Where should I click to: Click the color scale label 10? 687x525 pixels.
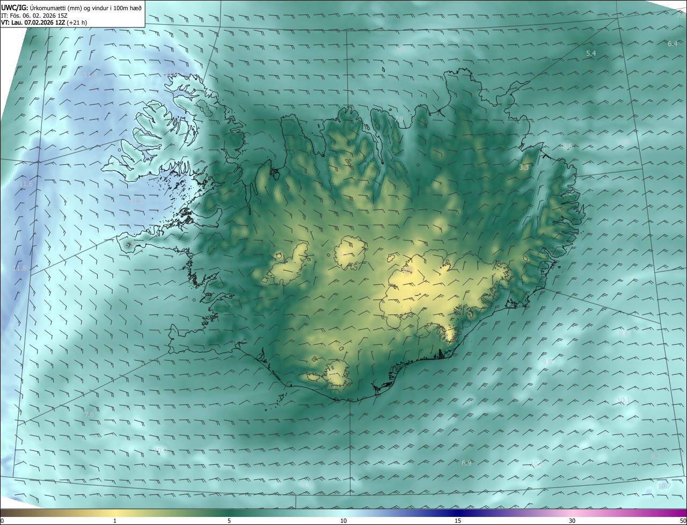(343, 521)
